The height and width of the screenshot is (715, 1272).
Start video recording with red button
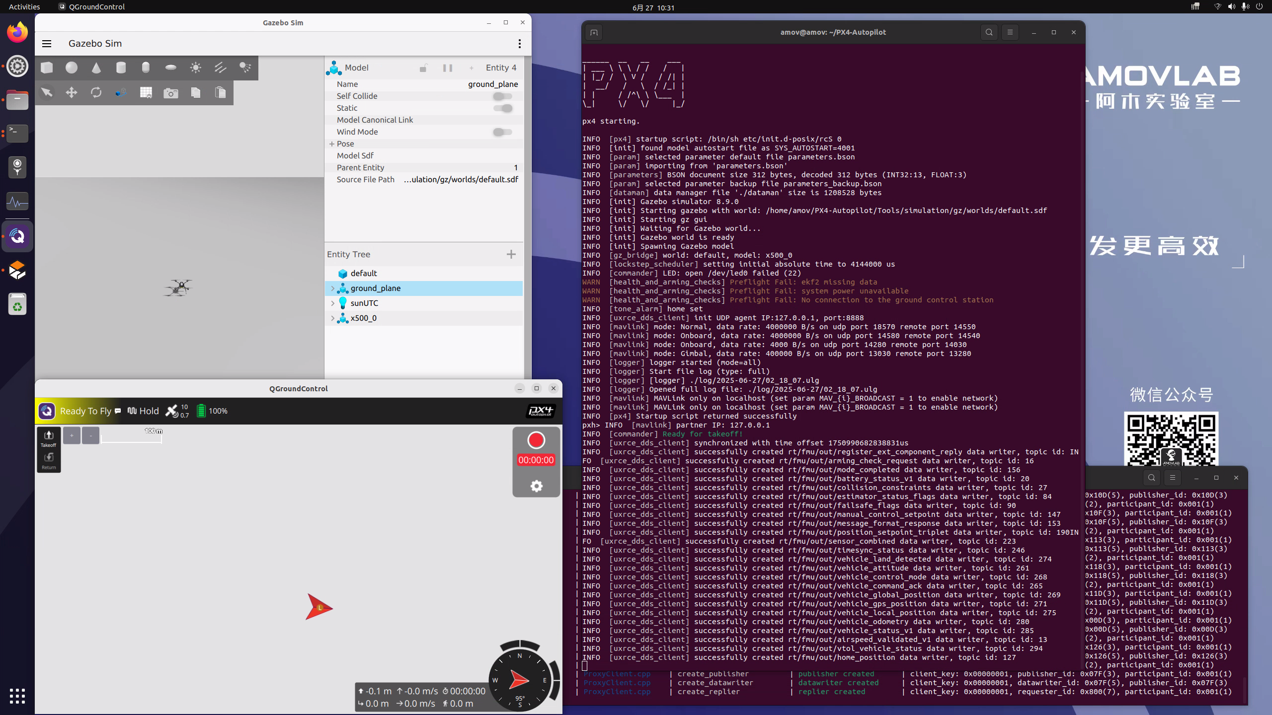[536, 440]
